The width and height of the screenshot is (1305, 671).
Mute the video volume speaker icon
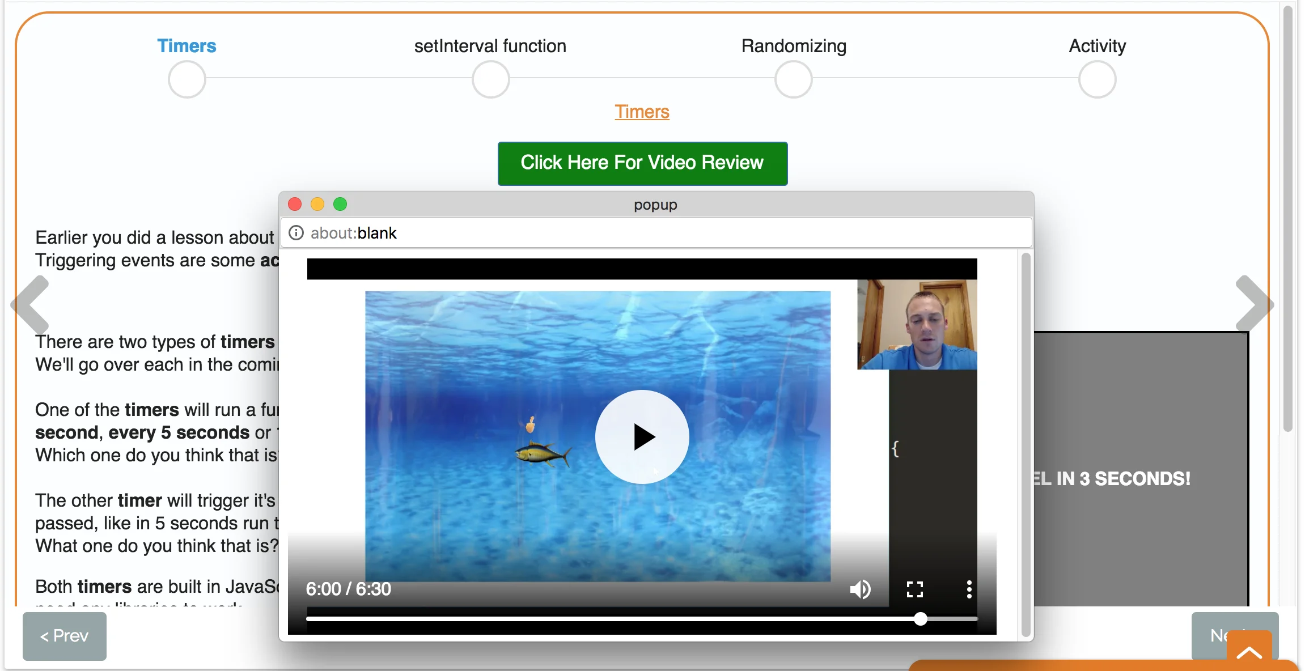click(x=860, y=589)
